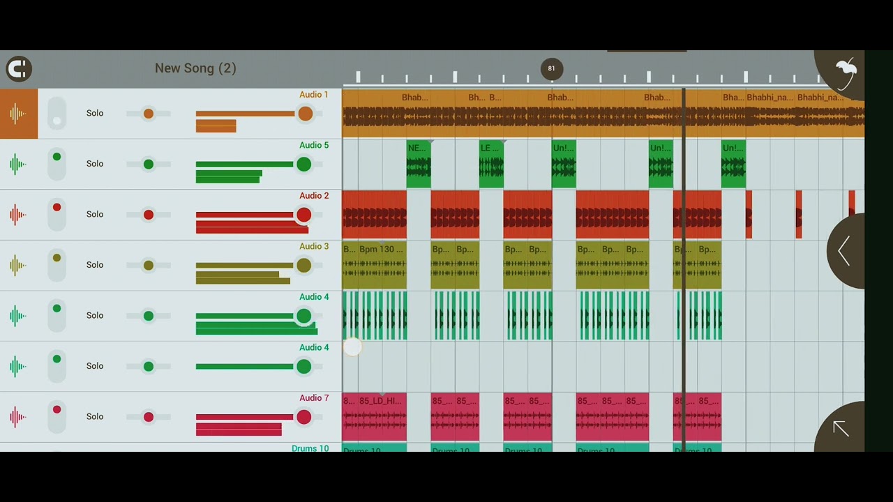Select the green LE... clip on Audio 5
This screenshot has width=893, height=502.
[x=491, y=164]
